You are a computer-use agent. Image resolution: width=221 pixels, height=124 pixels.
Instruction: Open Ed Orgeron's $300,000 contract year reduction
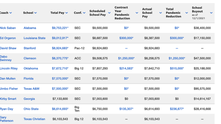point(126,38)
